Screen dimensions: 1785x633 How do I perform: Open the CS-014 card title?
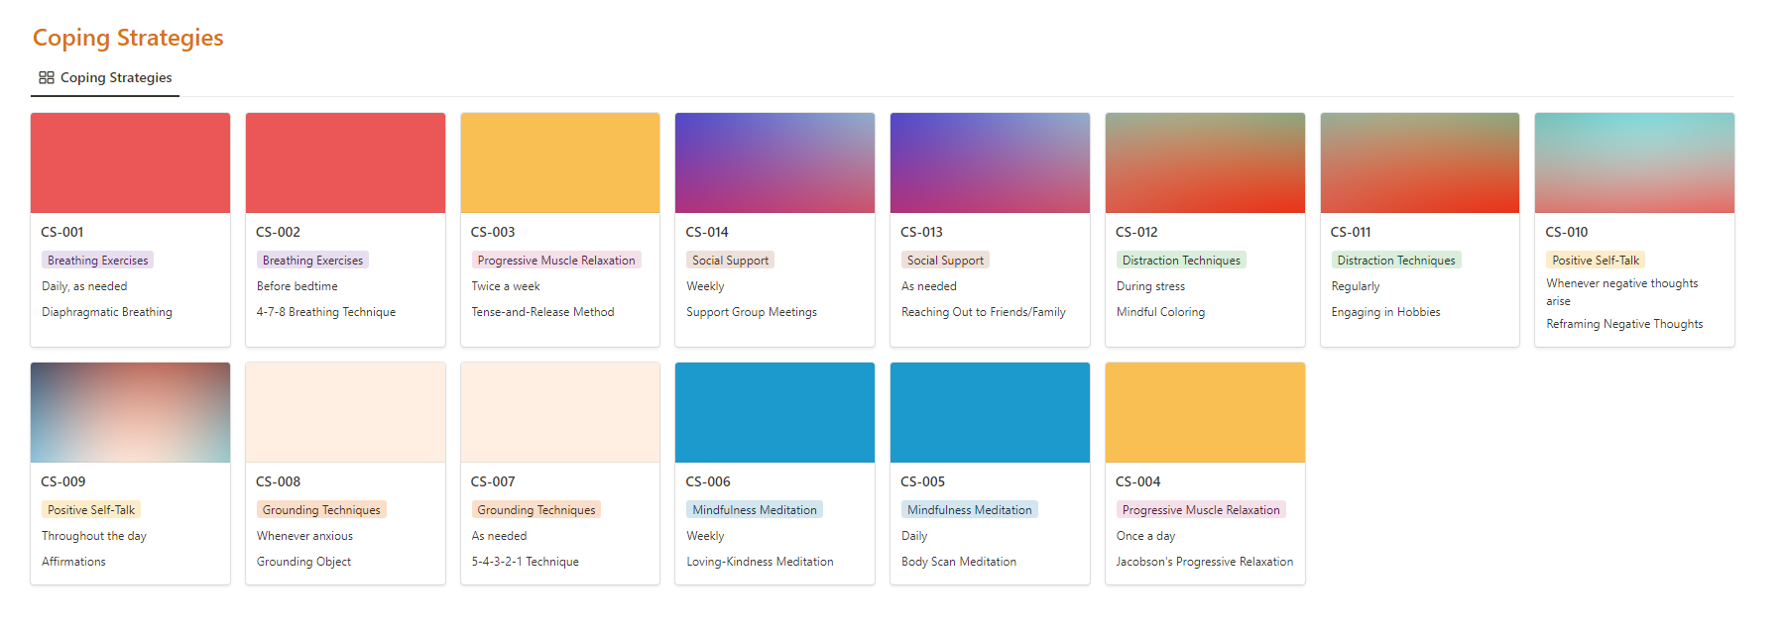pos(707,232)
